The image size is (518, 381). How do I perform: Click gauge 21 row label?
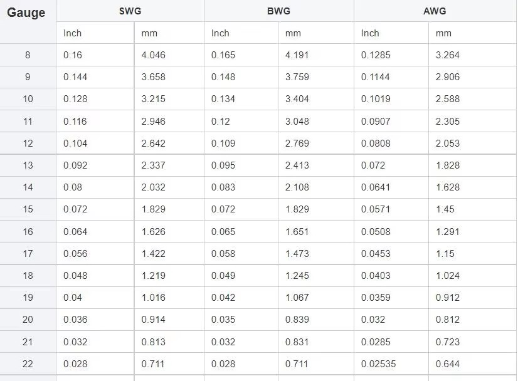pos(28,342)
